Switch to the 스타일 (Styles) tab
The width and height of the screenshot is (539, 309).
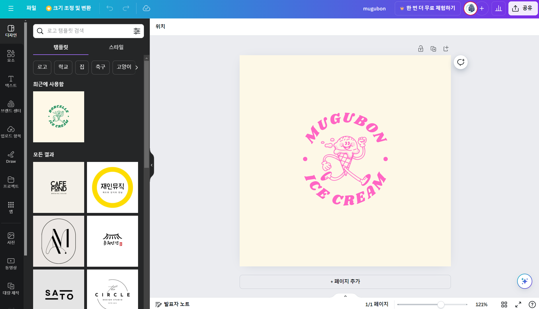(x=116, y=47)
